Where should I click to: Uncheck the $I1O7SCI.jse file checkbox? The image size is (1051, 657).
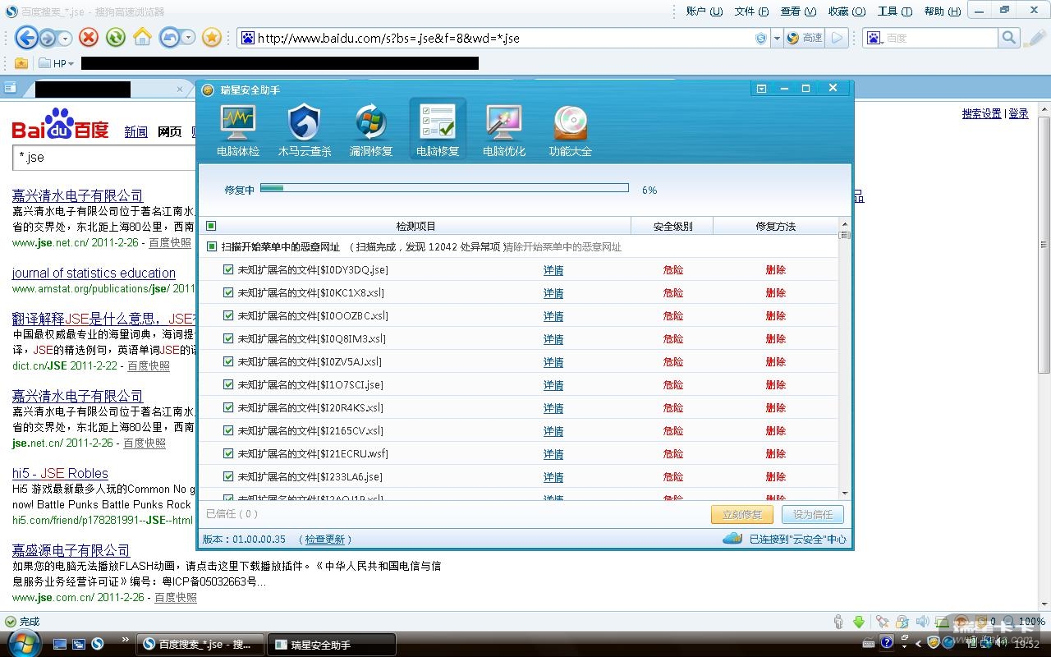(x=228, y=384)
